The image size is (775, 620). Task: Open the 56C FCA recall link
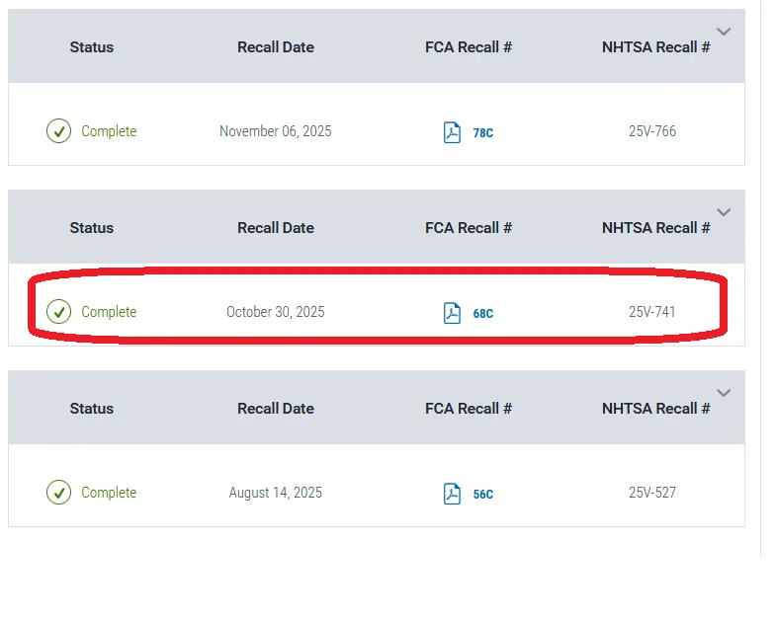[482, 494]
